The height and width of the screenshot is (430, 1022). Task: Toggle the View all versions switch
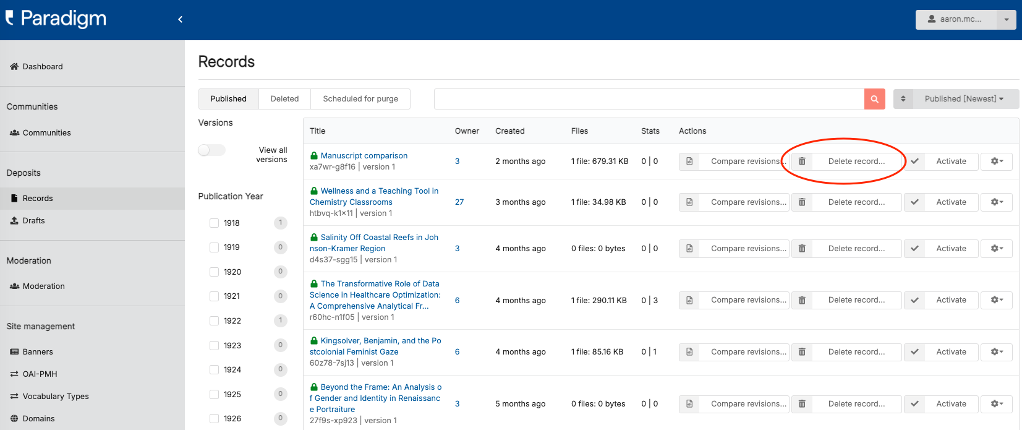(x=211, y=150)
